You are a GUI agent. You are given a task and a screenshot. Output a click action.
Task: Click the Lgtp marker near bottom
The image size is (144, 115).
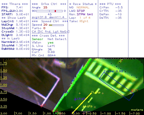(x=88, y=106)
